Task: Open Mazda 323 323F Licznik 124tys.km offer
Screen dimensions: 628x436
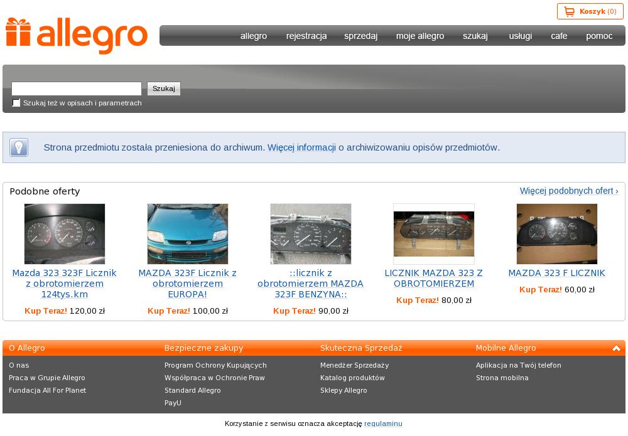Action: pyautogui.click(x=65, y=284)
